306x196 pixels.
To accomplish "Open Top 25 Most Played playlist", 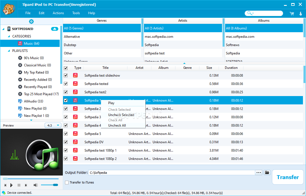I will [41, 94].
